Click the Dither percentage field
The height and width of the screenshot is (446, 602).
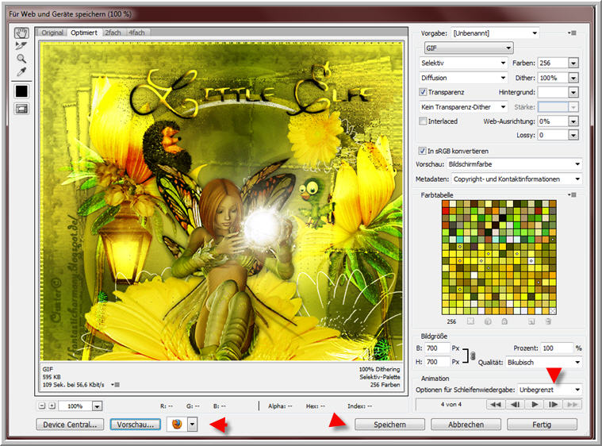point(553,78)
